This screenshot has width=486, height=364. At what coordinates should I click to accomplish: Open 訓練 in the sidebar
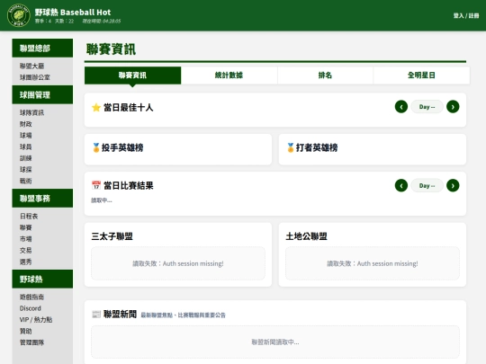(26, 158)
